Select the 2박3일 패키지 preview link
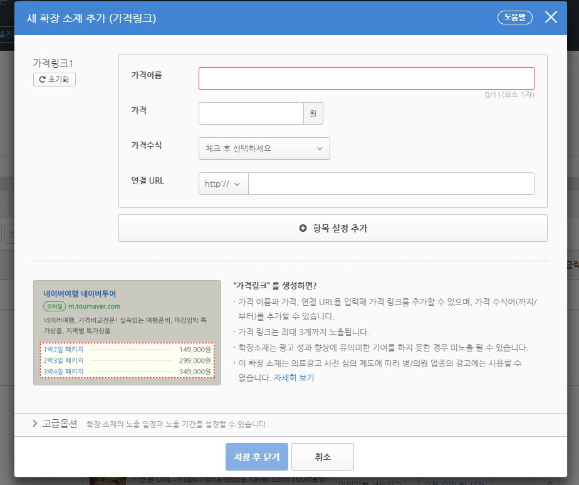This screenshot has height=485, width=579. pyautogui.click(x=64, y=360)
